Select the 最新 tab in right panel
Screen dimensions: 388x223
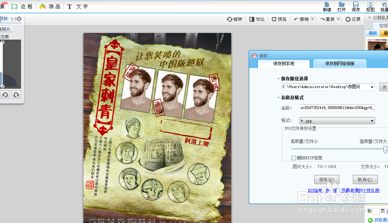click(x=372, y=33)
